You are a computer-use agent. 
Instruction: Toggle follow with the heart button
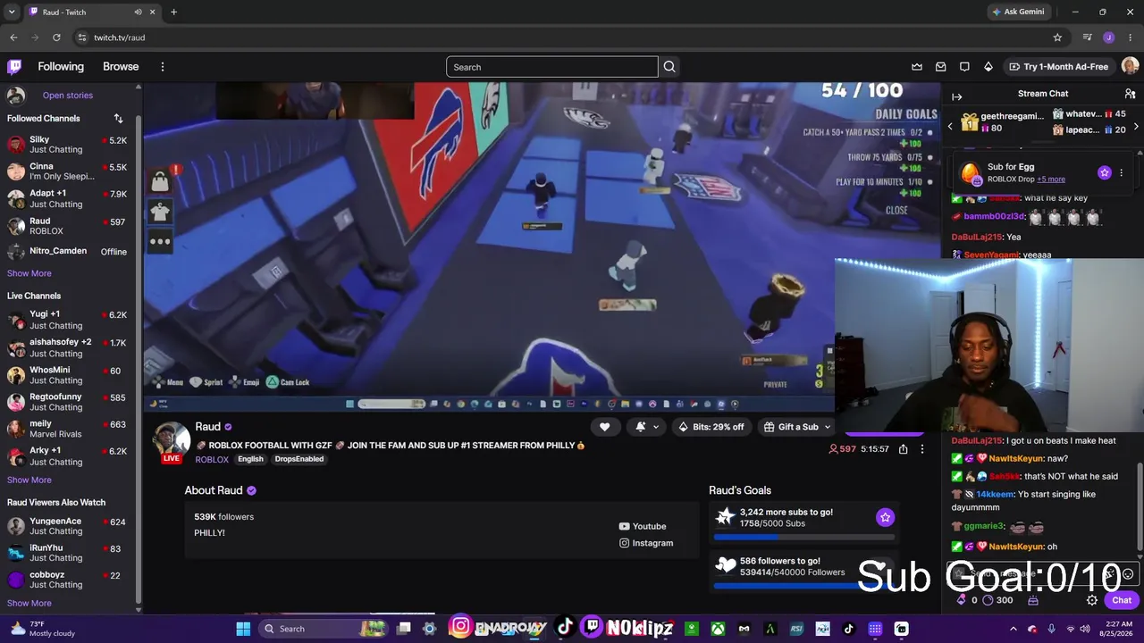coord(604,427)
